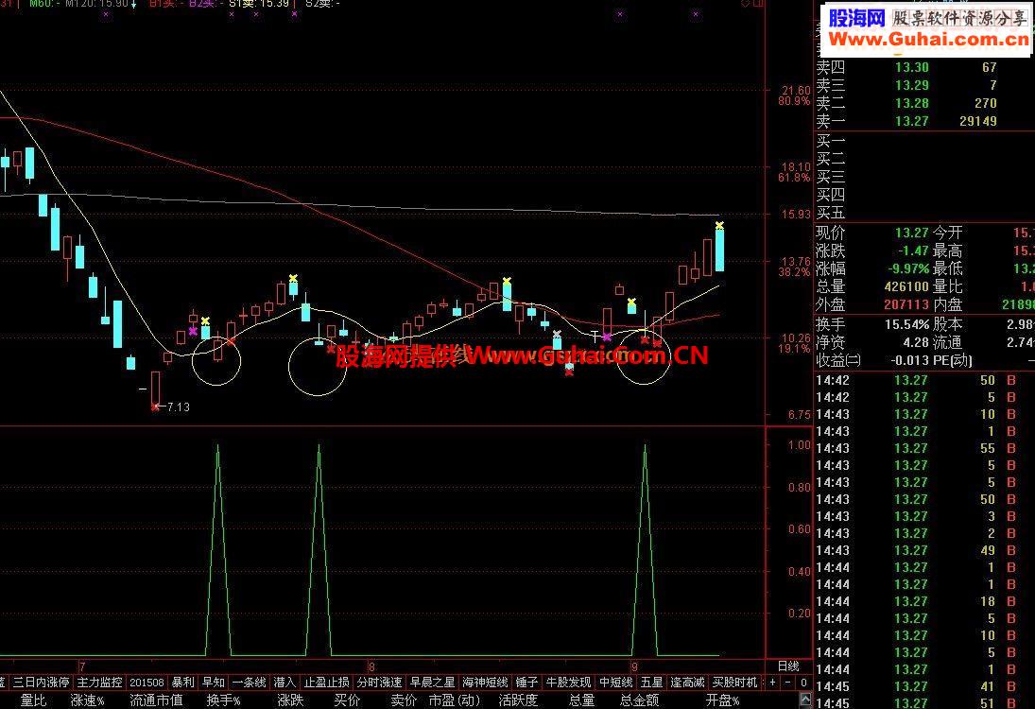Click the S1卖: 15.39 label in chart header

pos(259,4)
